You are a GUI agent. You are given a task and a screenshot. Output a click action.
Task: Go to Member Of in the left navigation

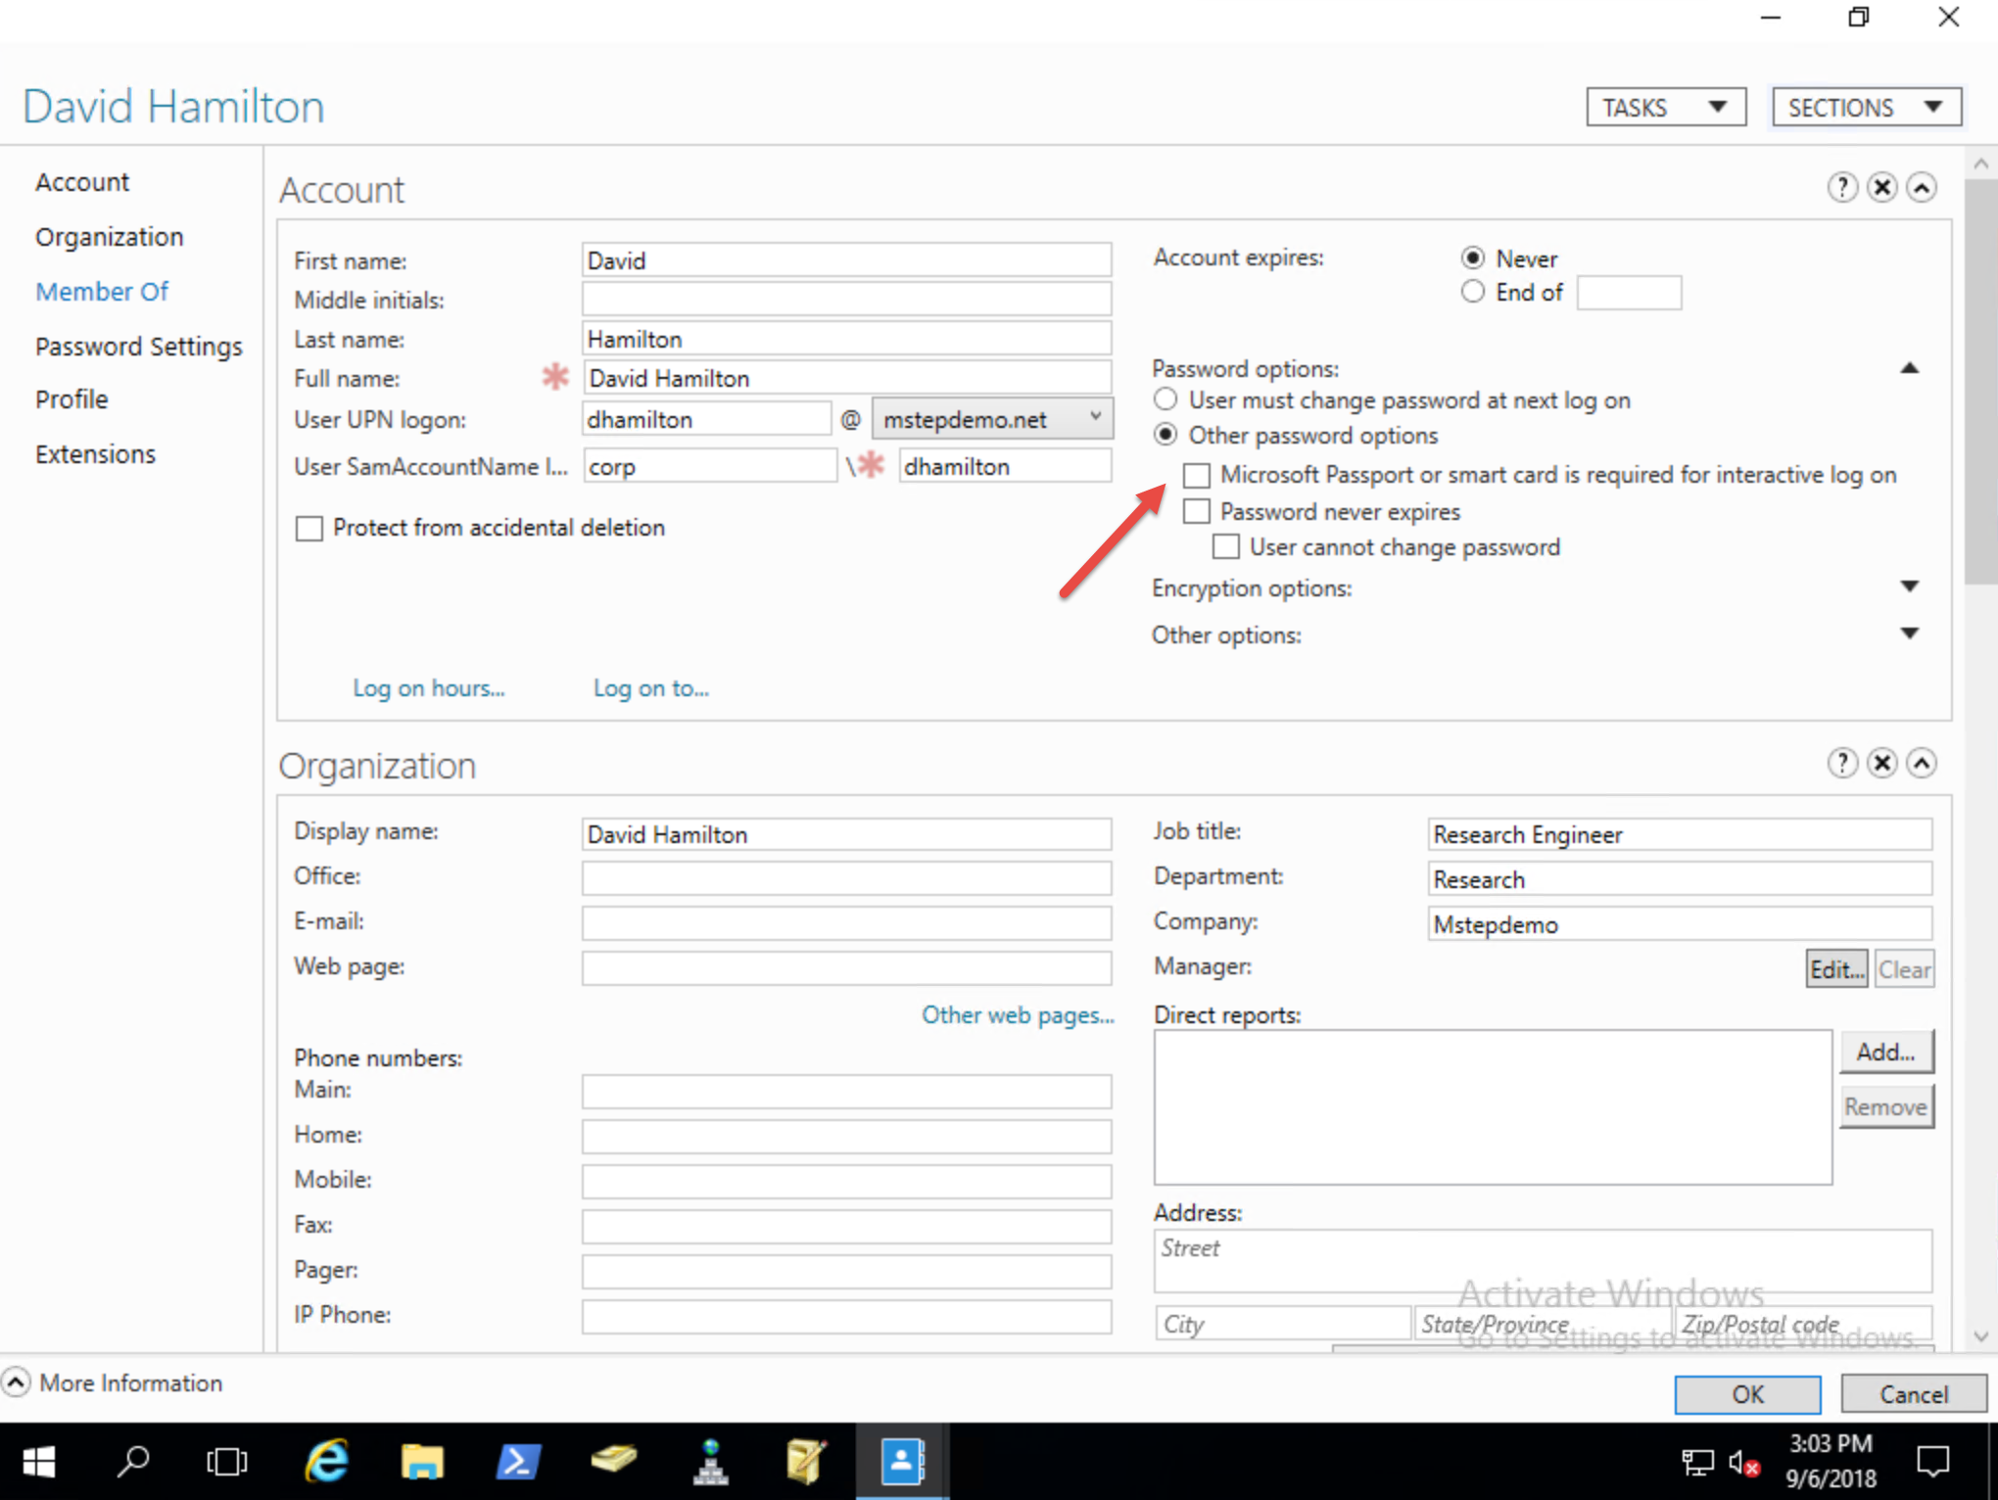click(102, 292)
